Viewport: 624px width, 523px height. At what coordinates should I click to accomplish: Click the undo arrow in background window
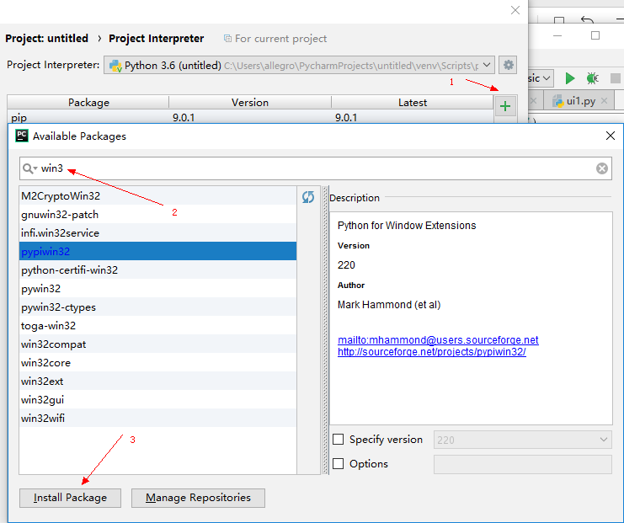(x=587, y=19)
